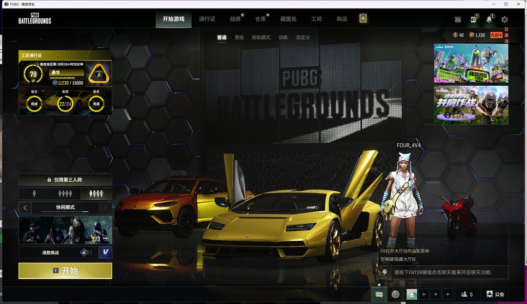Click the chat input box
The width and height of the screenshot is (527, 304).
pos(449,272)
